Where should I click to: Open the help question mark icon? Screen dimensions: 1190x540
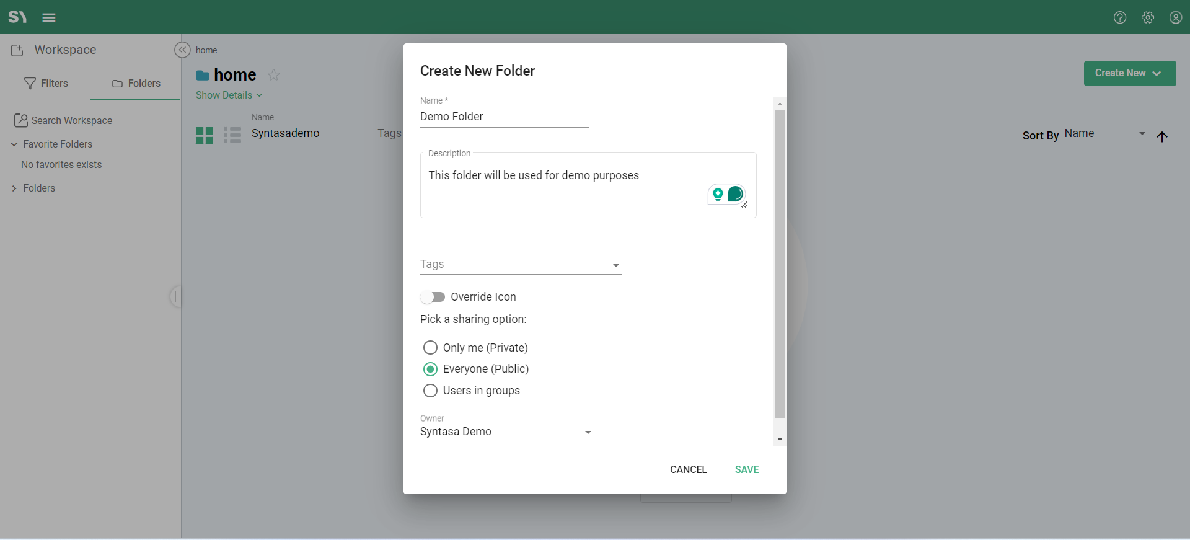(x=1119, y=17)
